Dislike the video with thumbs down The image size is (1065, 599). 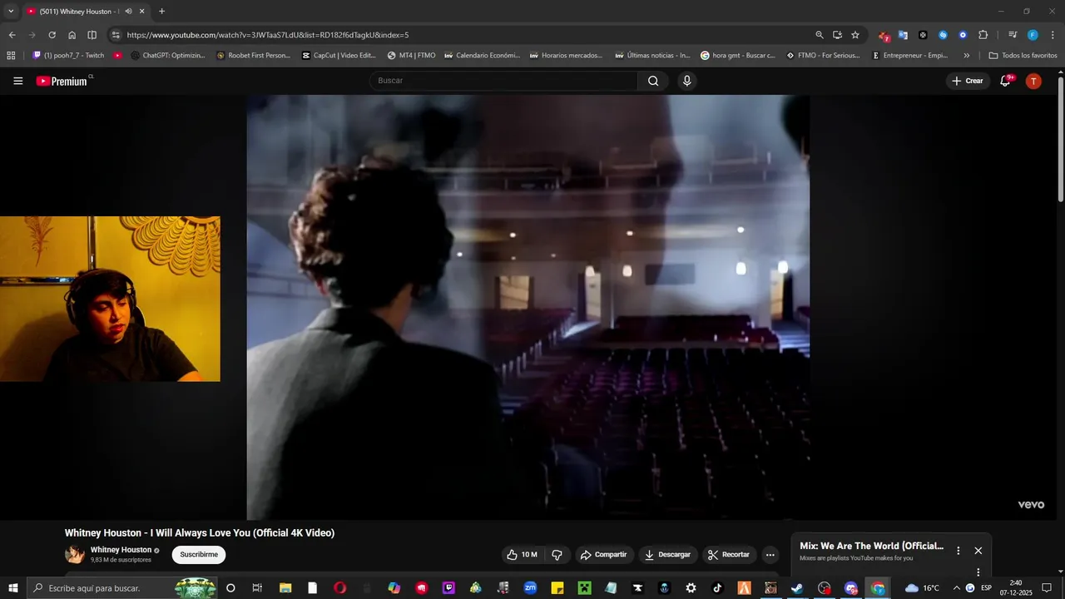pos(557,555)
